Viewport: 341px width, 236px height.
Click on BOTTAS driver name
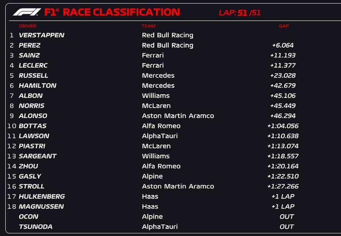click(x=33, y=126)
